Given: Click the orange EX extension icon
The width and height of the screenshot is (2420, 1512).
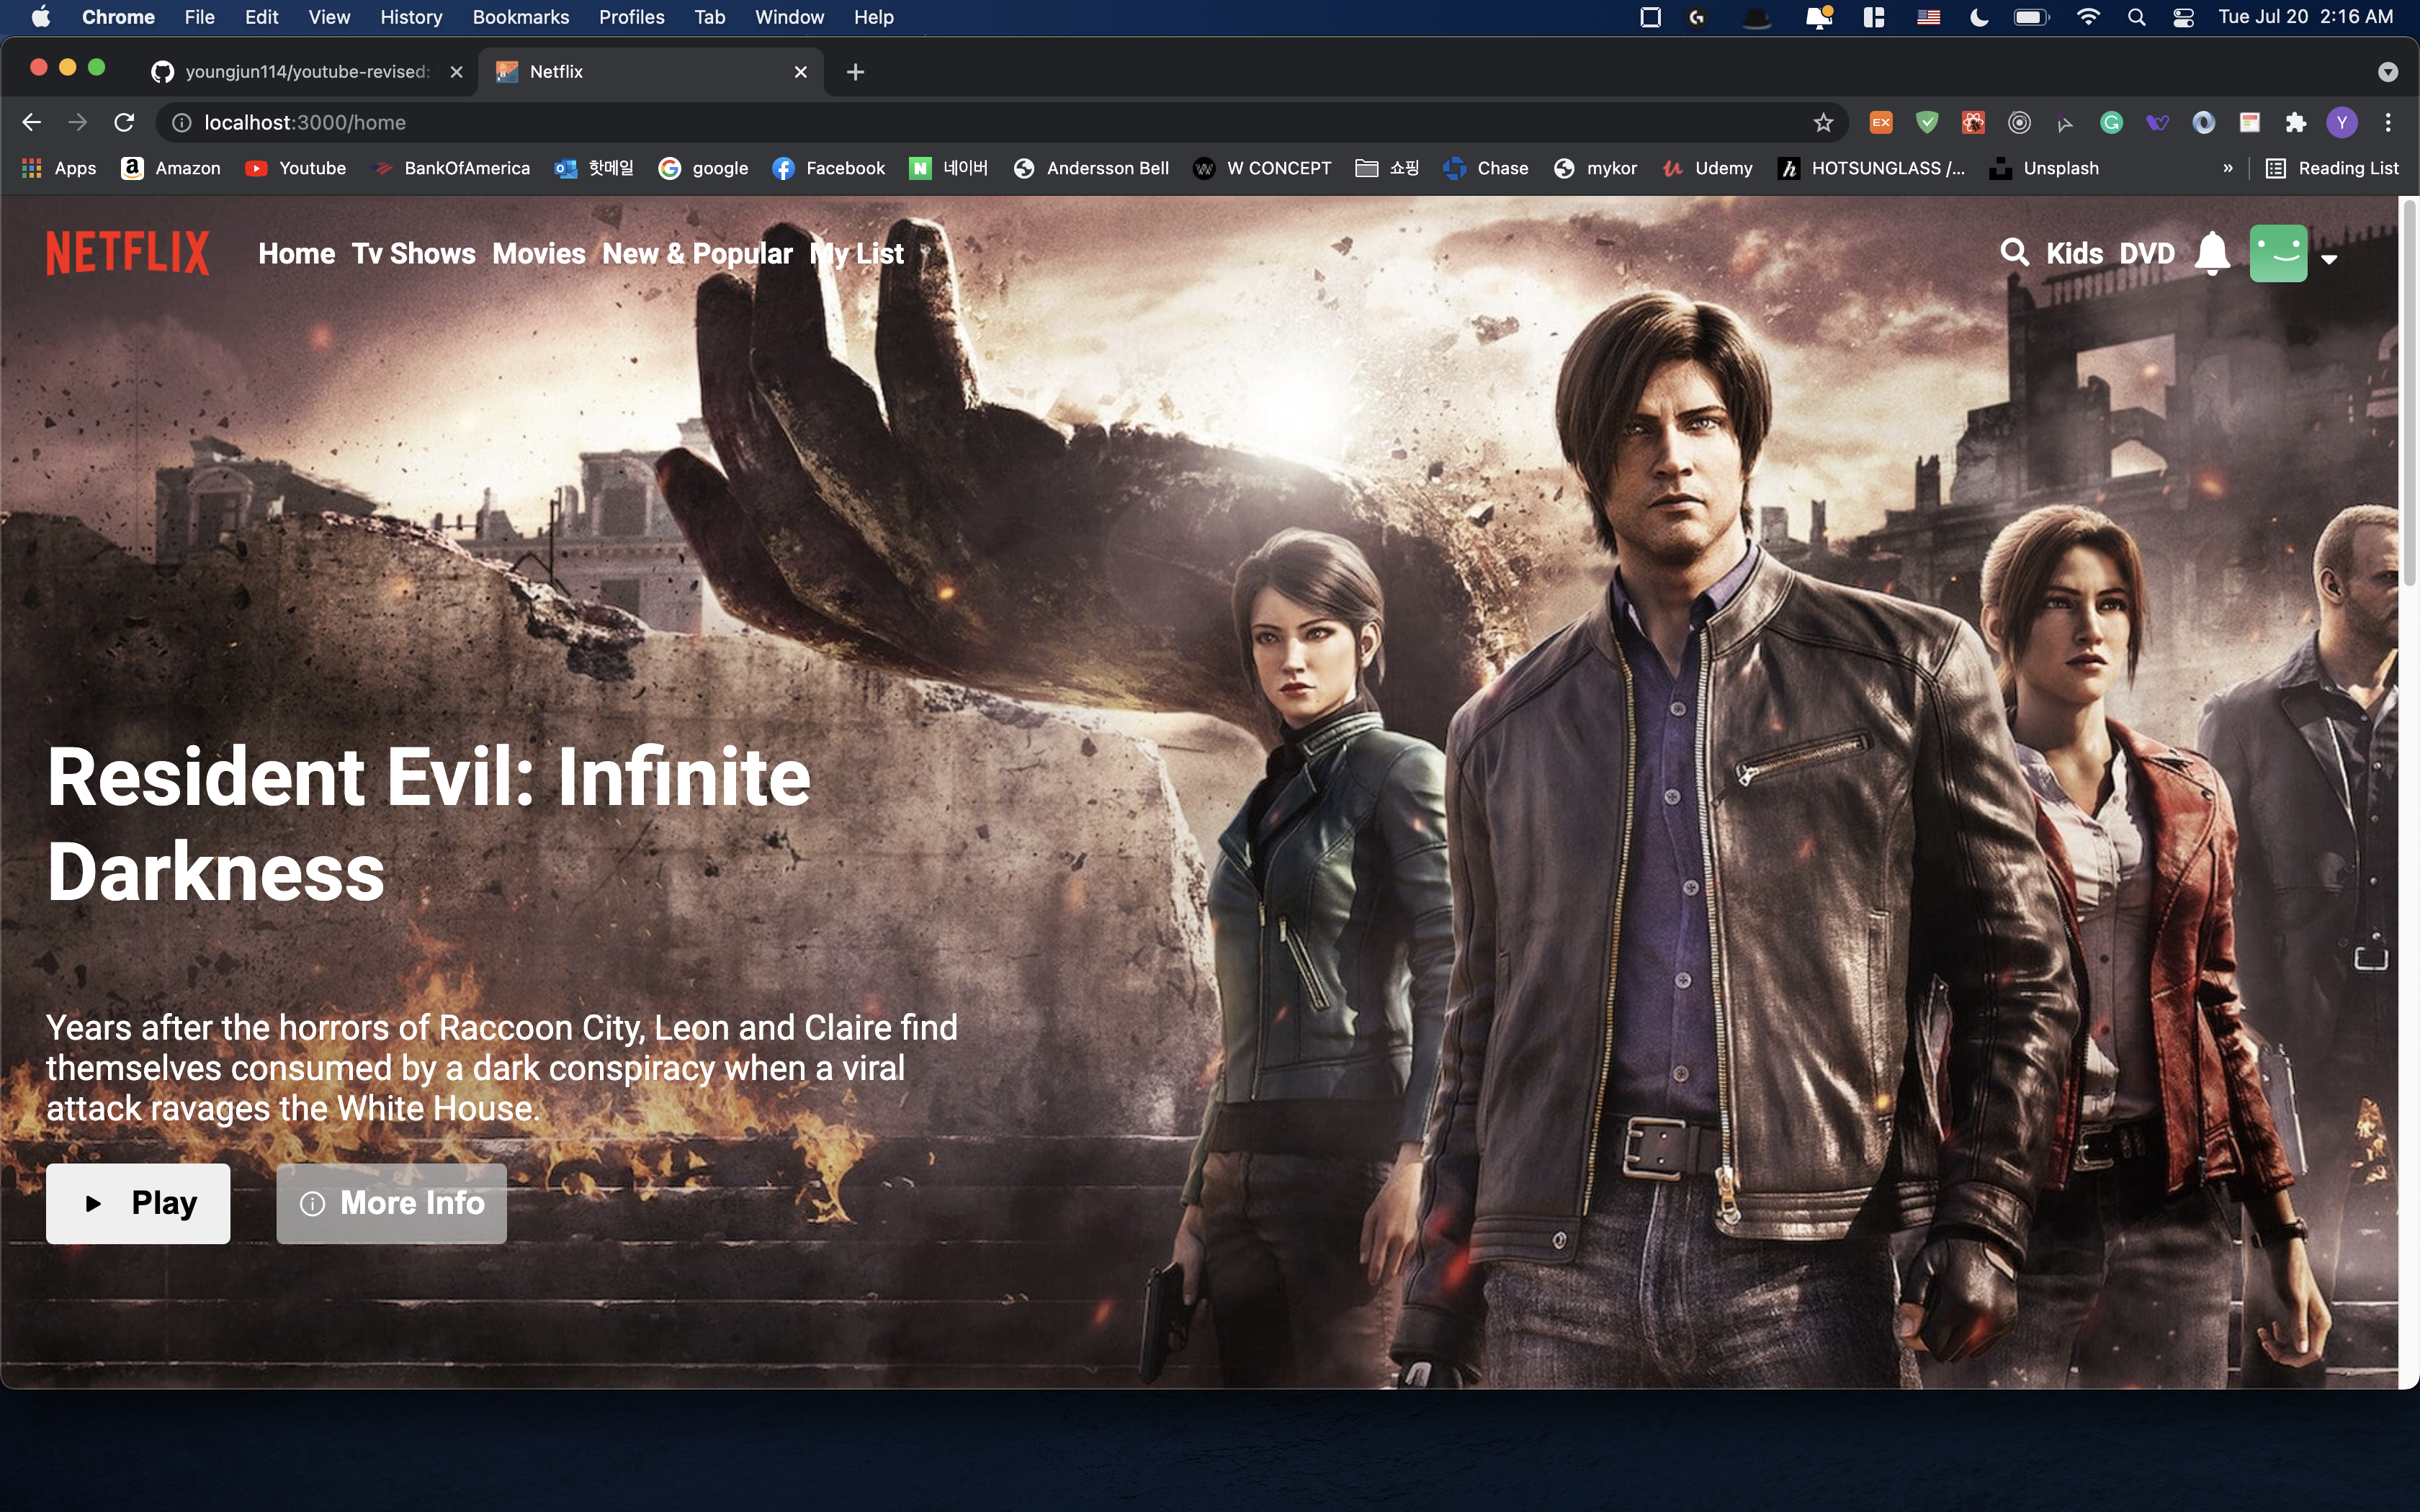Looking at the screenshot, I should tap(1880, 122).
